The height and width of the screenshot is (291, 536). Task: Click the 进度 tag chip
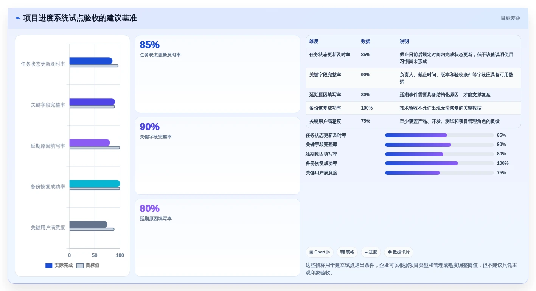371,252
